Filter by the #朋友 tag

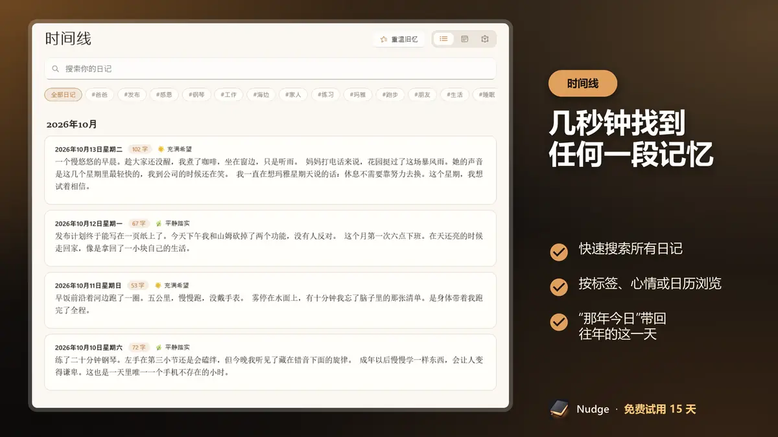423,95
